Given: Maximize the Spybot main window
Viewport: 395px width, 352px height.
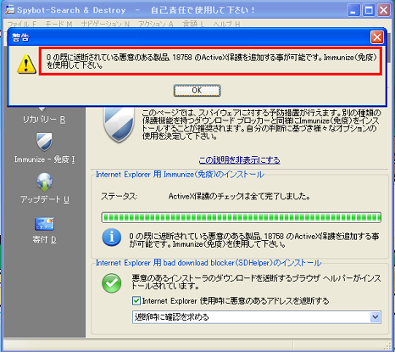Looking at the screenshot, I should pyautogui.click(x=369, y=10).
